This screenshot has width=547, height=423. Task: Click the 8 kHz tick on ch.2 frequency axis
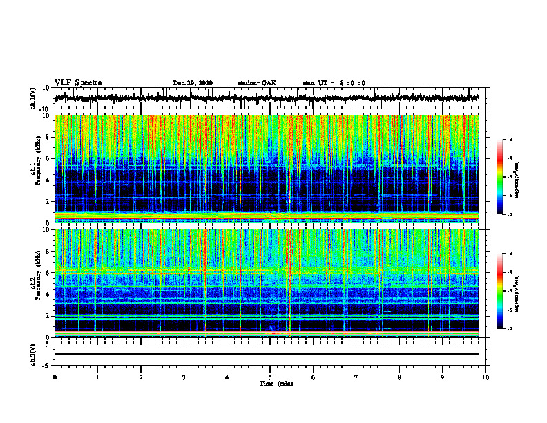point(48,252)
